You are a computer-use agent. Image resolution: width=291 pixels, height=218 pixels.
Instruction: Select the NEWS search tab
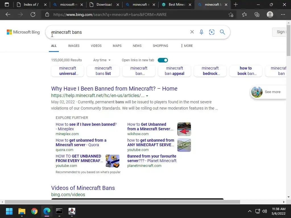137,46
